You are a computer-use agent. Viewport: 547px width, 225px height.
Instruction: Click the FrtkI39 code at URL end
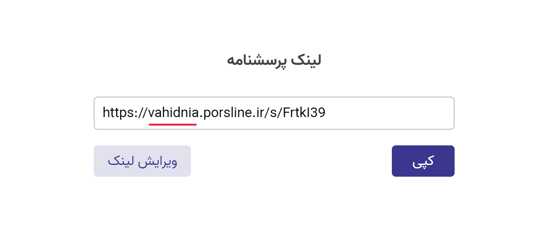coord(304,113)
